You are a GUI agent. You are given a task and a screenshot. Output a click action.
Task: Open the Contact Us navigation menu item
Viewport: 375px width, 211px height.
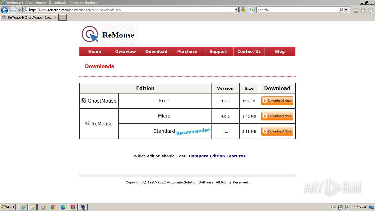pos(249,51)
